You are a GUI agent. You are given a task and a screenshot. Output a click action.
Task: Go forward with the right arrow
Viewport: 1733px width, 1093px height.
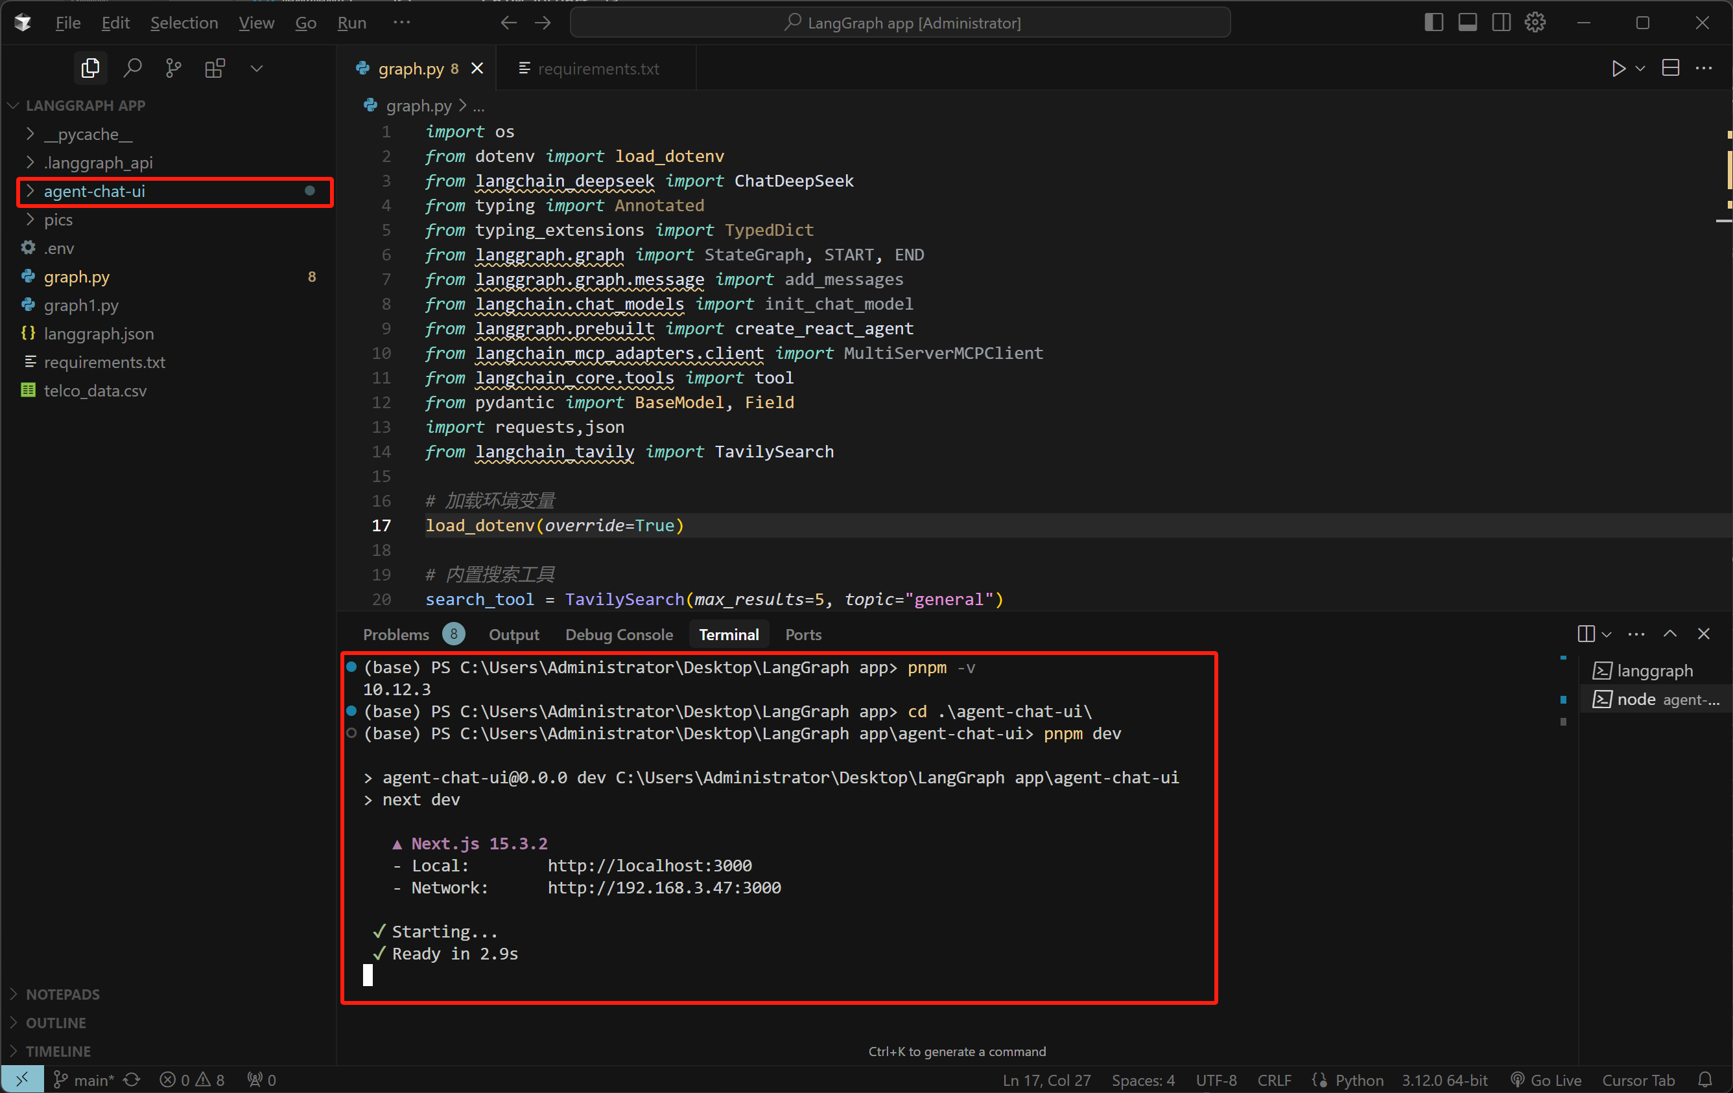(543, 23)
